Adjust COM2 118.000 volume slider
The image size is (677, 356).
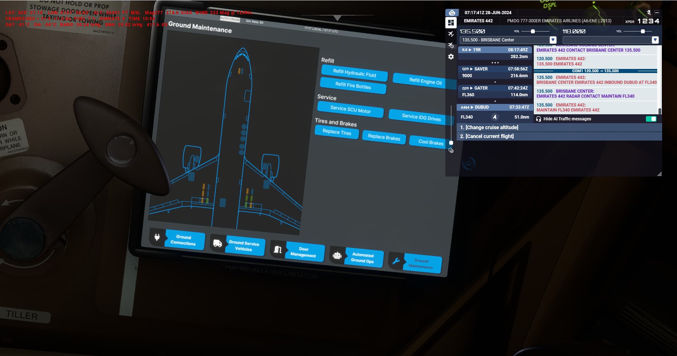click(x=643, y=31)
